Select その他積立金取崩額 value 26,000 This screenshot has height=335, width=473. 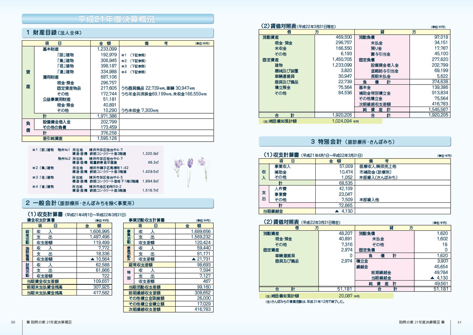click(x=204, y=299)
